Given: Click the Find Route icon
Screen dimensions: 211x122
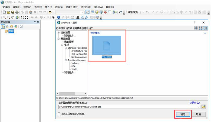Looking at the screenshot, I should [x=82, y=17].
